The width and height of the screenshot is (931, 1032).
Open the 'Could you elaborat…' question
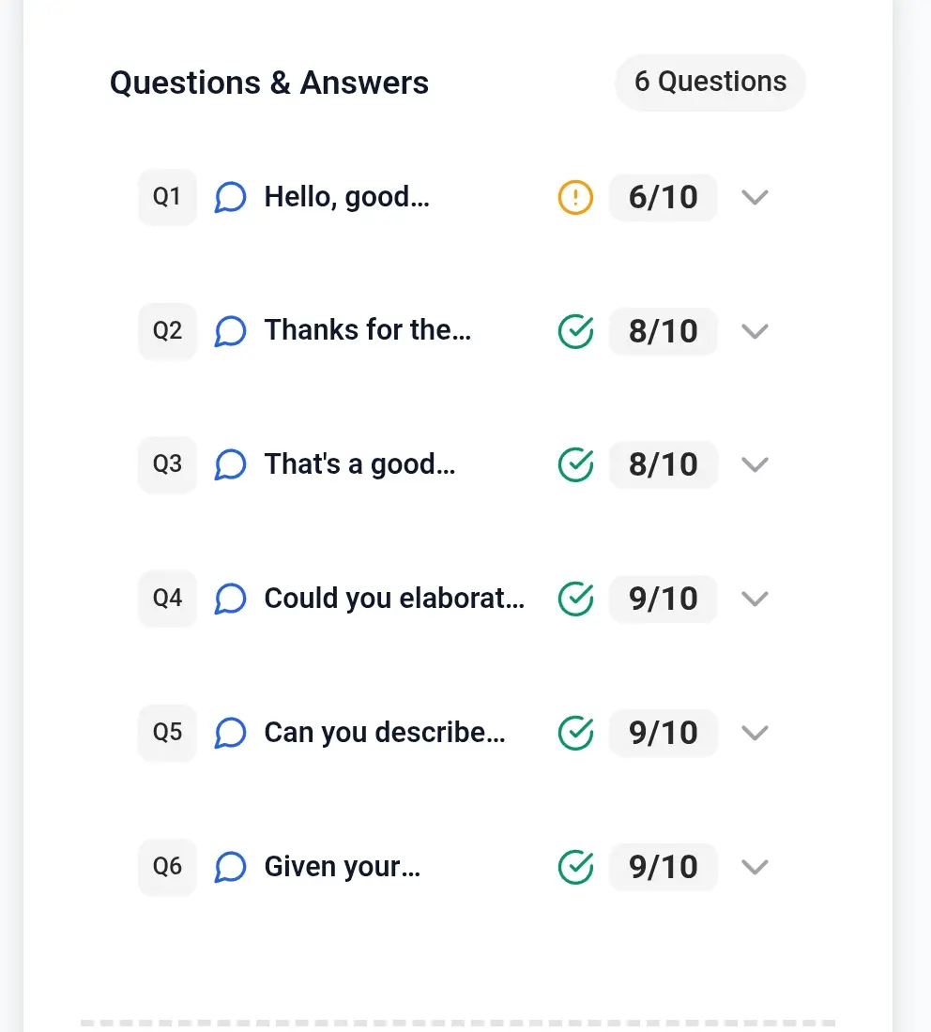coord(394,599)
